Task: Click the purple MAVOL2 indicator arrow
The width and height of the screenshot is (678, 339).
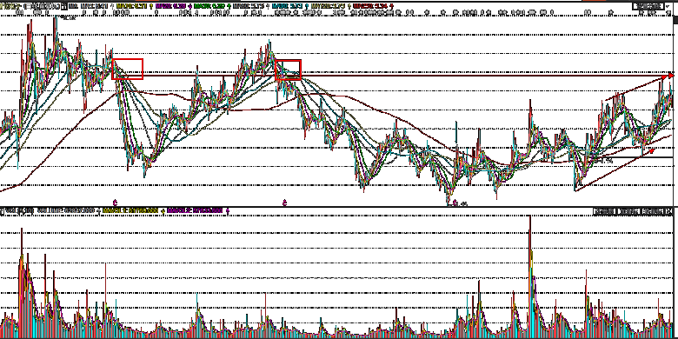Action: tap(228, 211)
